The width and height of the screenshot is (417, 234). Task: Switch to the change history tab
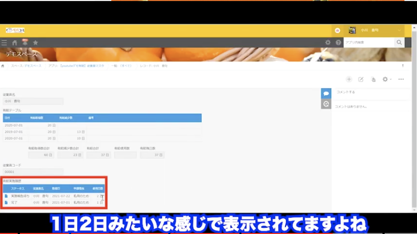pyautogui.click(x=326, y=104)
